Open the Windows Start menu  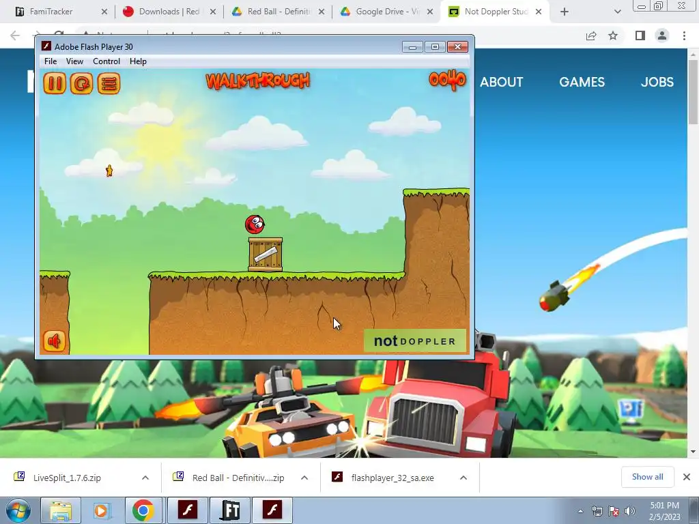[18, 510]
